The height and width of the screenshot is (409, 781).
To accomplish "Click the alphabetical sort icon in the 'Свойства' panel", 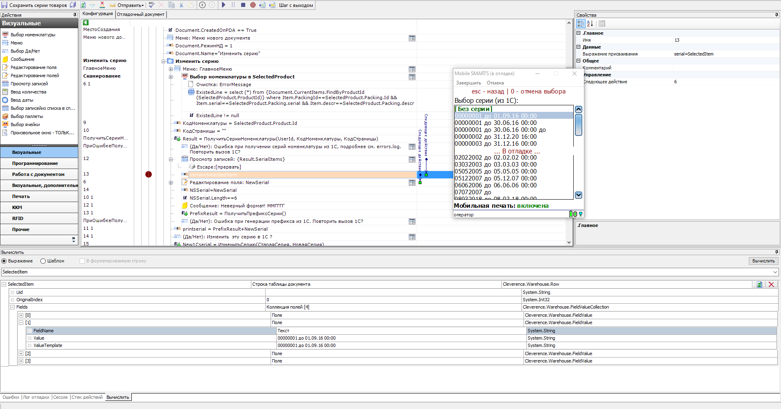I will 590,24.
